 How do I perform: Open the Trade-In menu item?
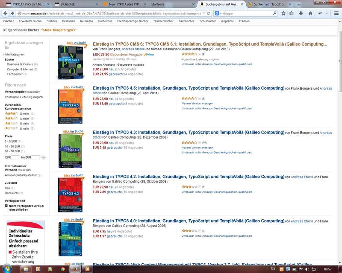[244, 21]
